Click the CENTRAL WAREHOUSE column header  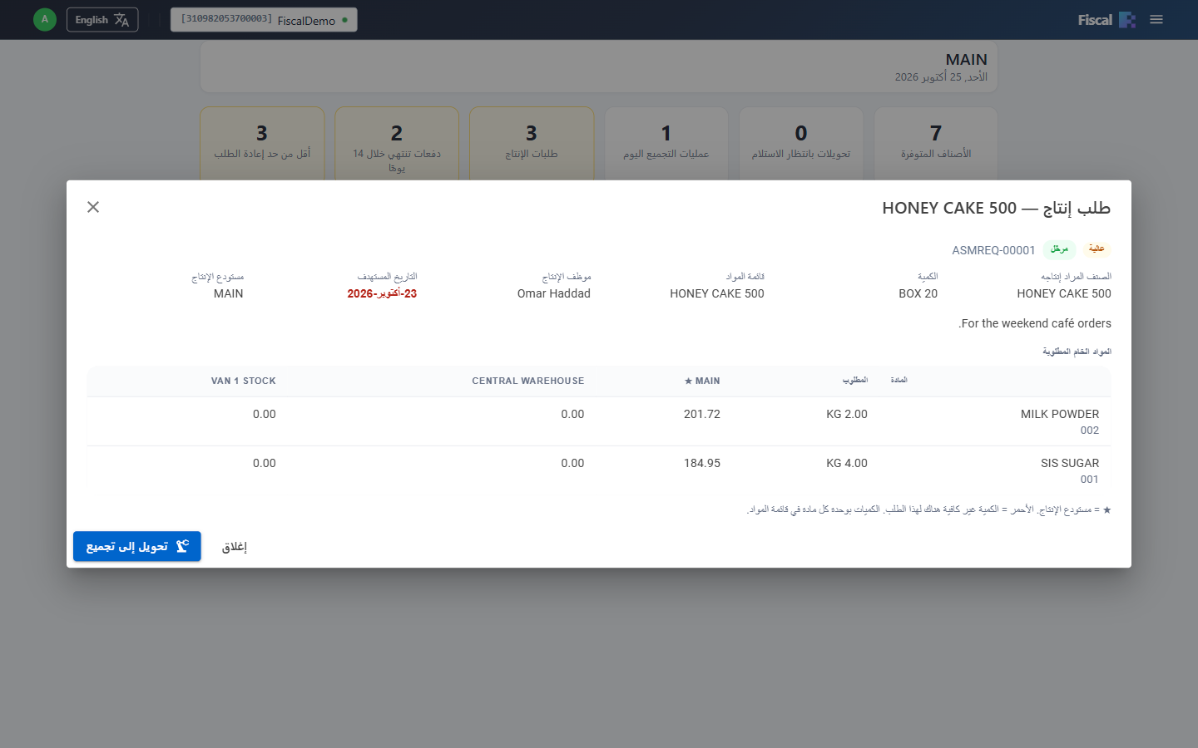click(528, 381)
